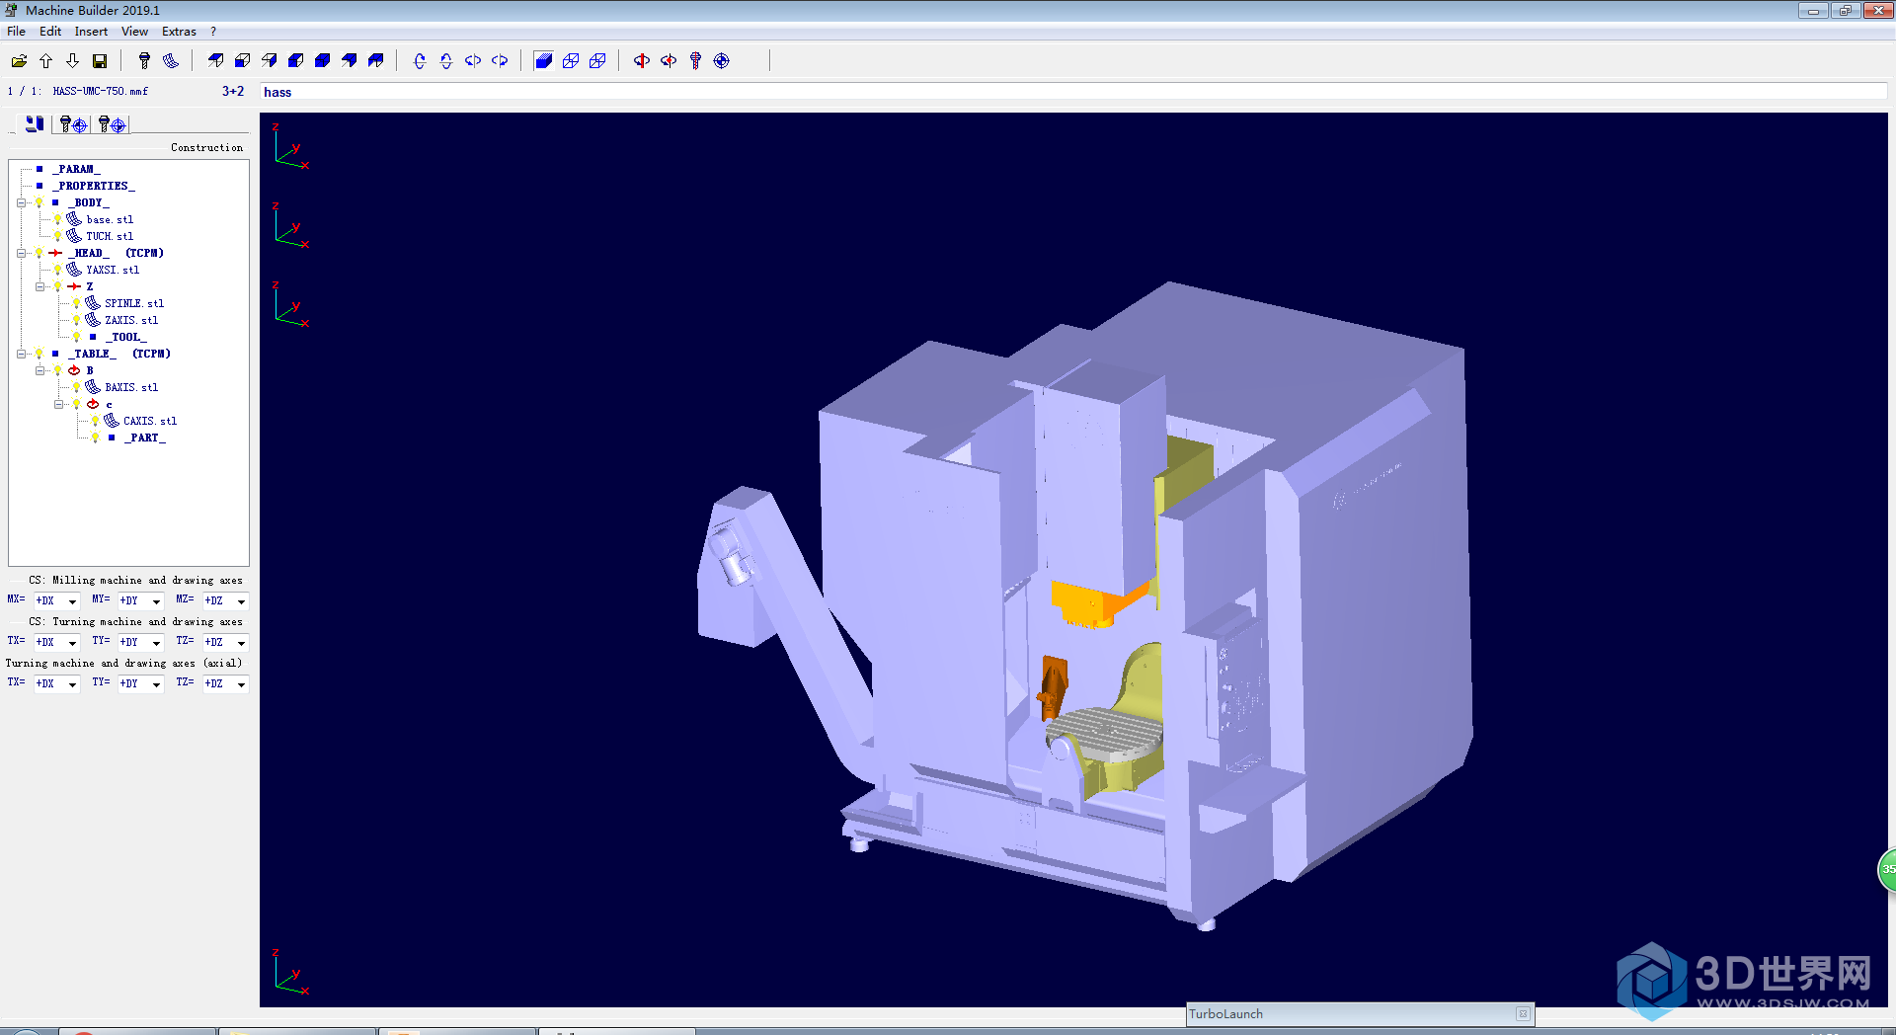The height and width of the screenshot is (1035, 1896).
Task: Click the second blue rotate-view arrow icon
Action: pos(446,61)
